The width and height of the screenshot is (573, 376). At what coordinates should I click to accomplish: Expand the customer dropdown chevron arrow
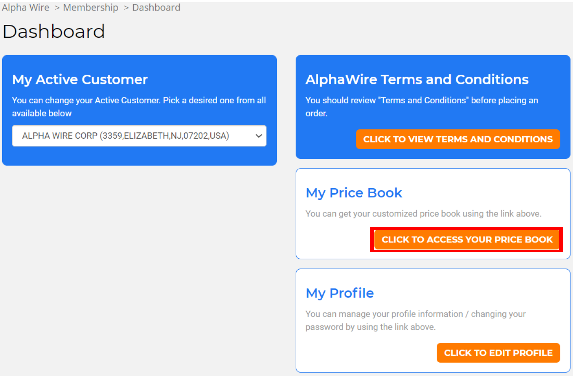pos(259,136)
